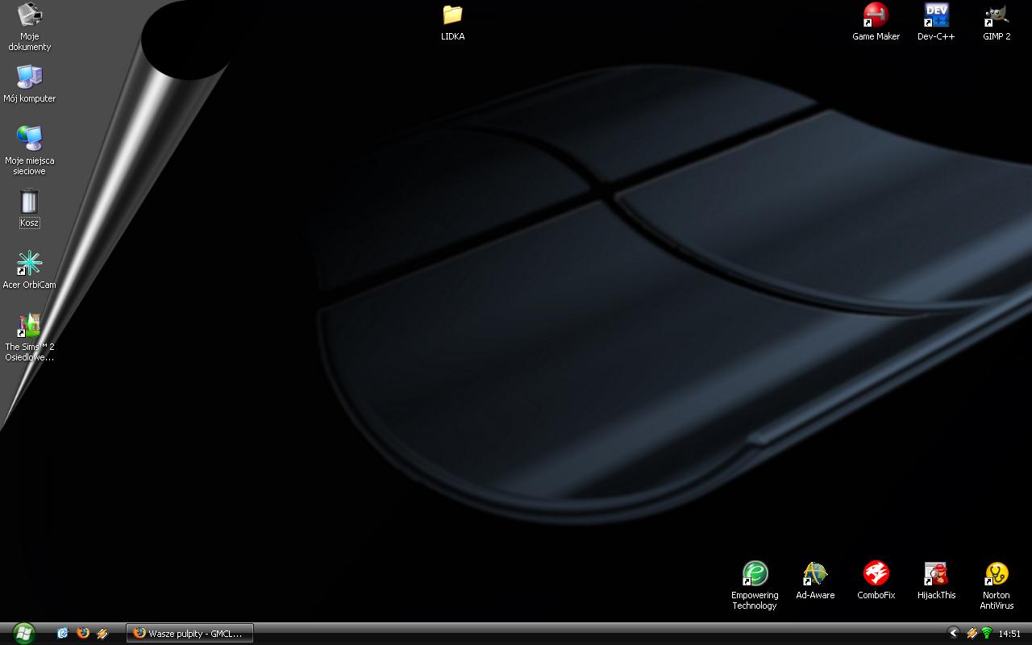
Task: Switch to the Wasze pulpity Firefox taskbar window
Action: [x=189, y=634]
